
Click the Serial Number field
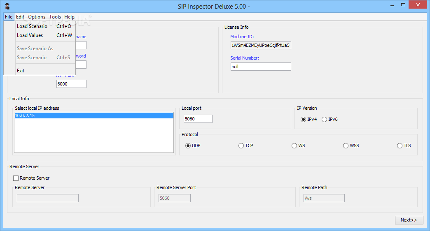click(x=261, y=67)
